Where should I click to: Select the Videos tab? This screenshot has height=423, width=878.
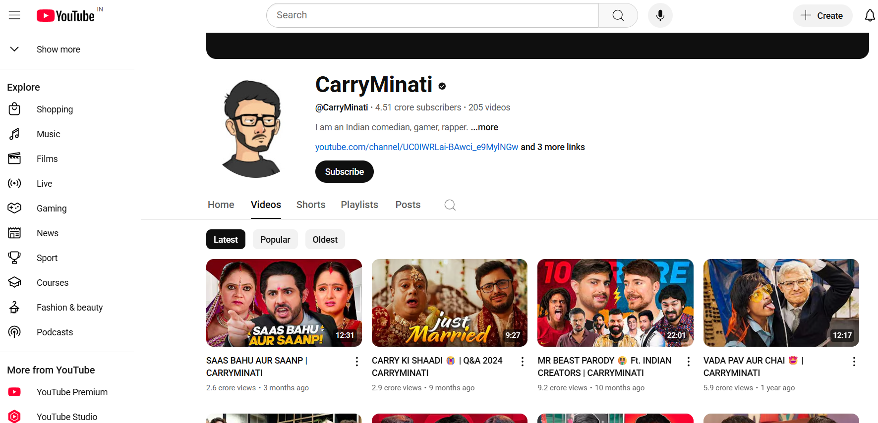tap(266, 205)
